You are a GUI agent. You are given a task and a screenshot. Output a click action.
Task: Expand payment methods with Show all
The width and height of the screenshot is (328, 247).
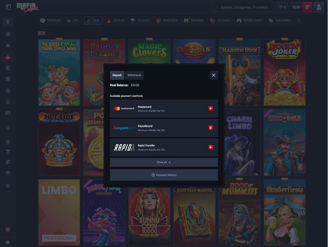pos(164,162)
